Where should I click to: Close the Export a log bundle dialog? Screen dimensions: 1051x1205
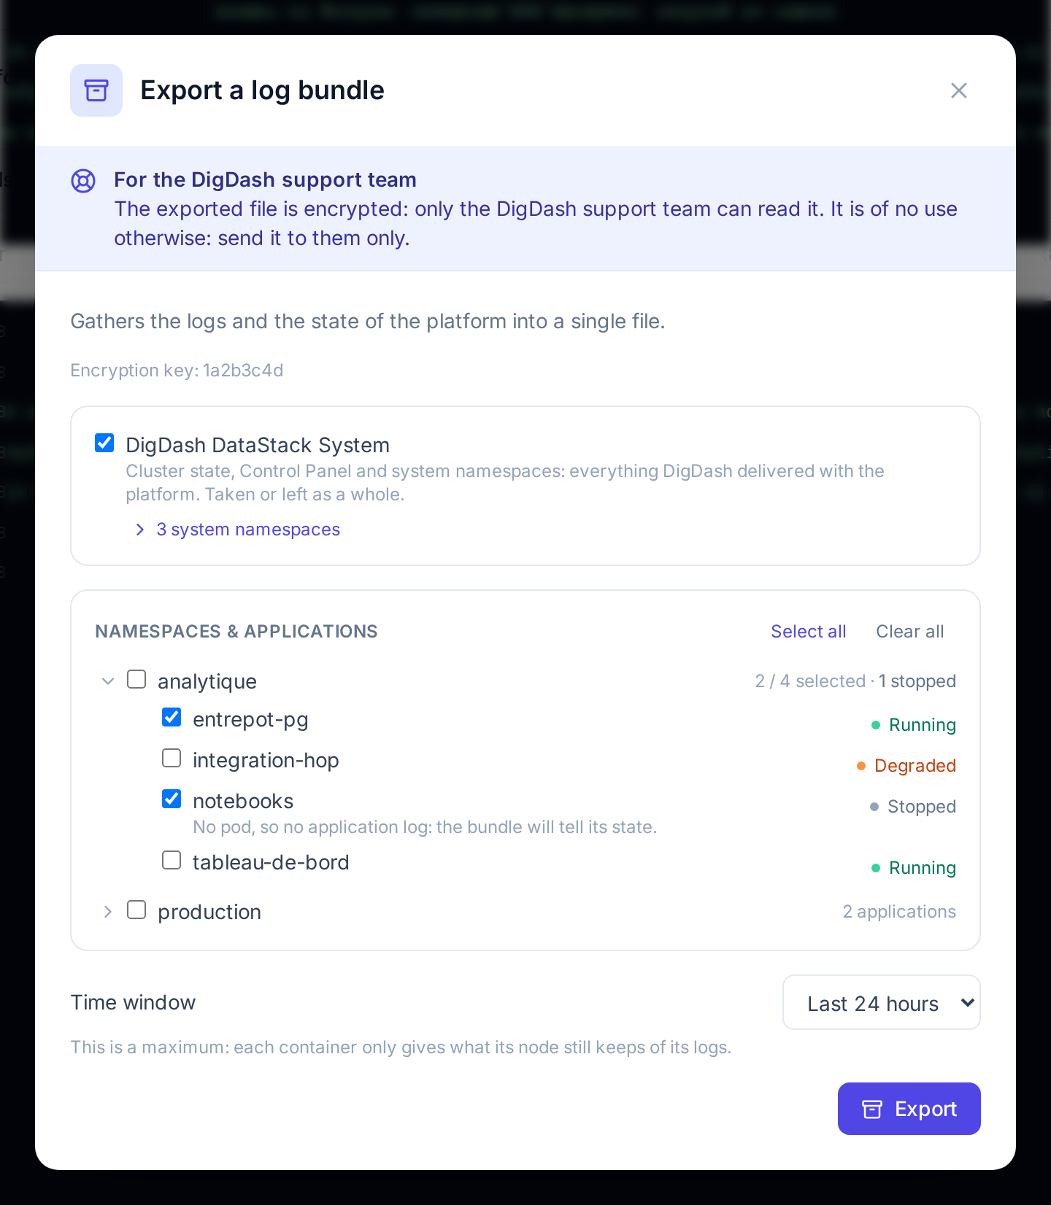pyautogui.click(x=959, y=90)
